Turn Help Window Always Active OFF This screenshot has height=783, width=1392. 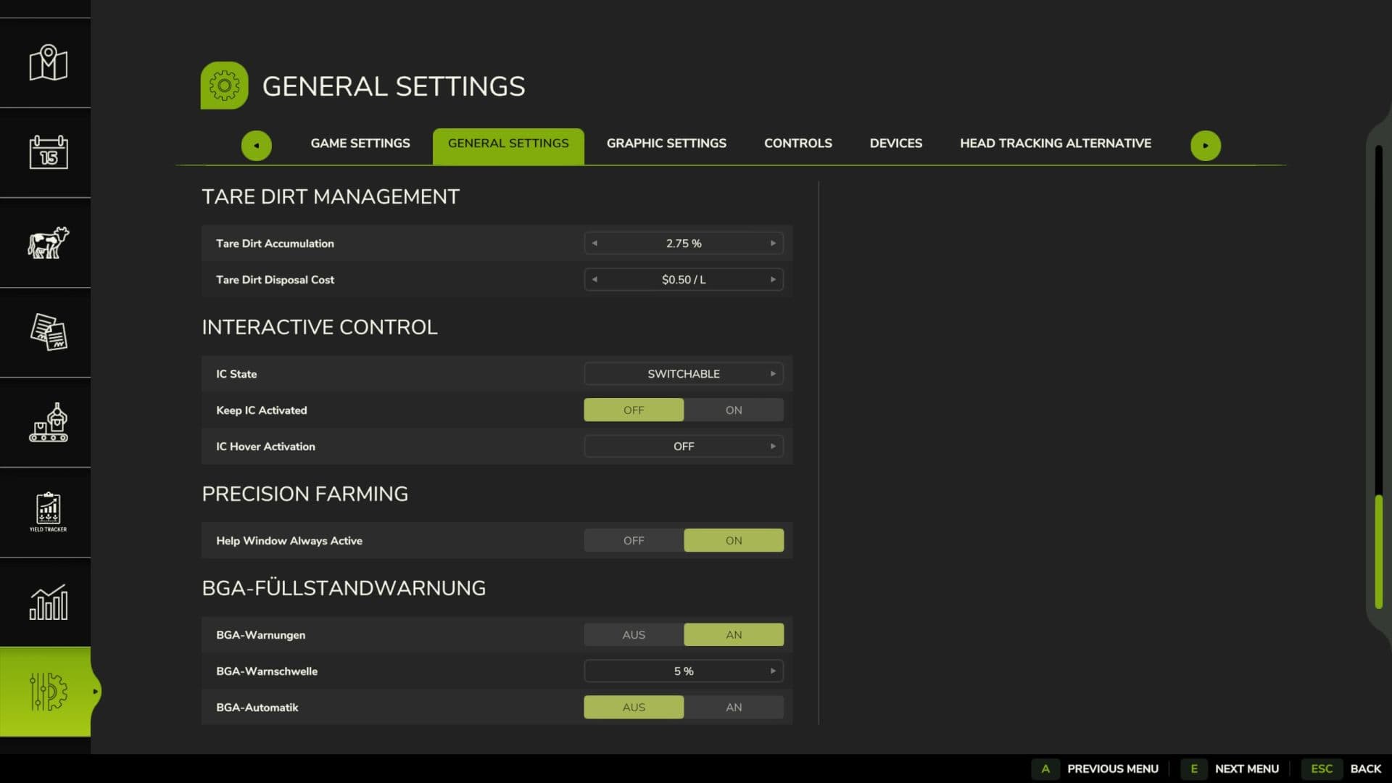pos(634,541)
